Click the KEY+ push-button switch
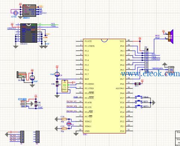Screen dimensions: 180x146 click(139, 107)
